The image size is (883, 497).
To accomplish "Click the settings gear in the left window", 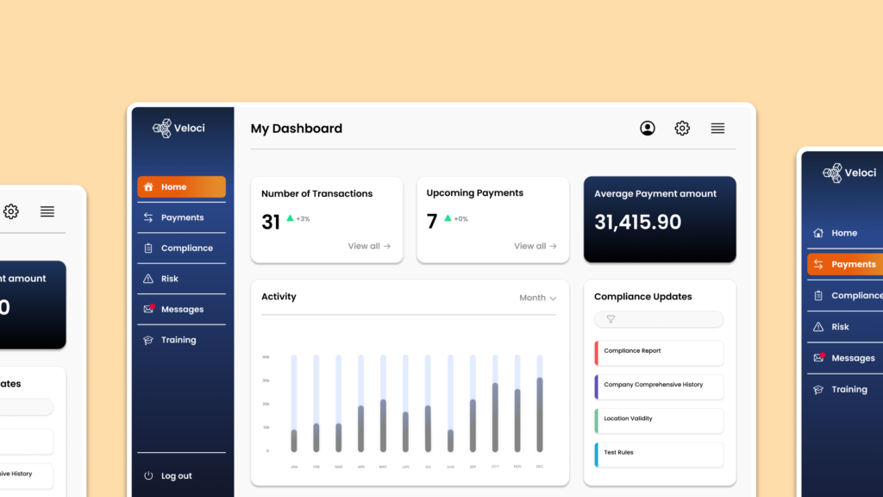I will pos(11,212).
